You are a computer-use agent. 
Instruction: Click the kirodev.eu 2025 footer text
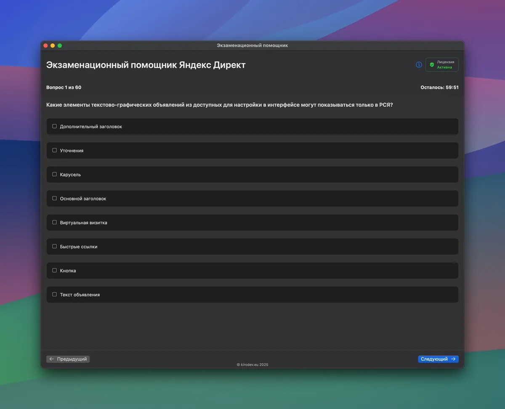pyautogui.click(x=252, y=365)
